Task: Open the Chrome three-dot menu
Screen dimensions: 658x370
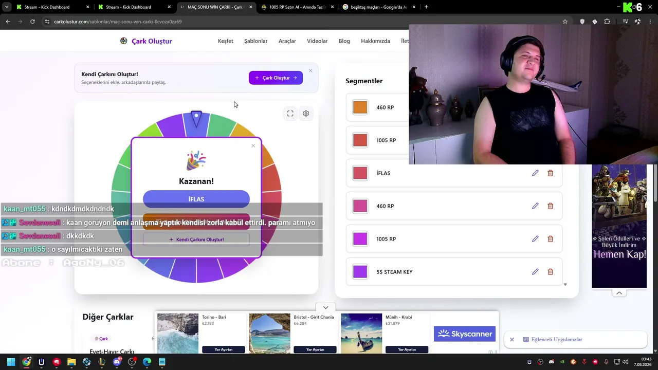Action: tap(650, 22)
